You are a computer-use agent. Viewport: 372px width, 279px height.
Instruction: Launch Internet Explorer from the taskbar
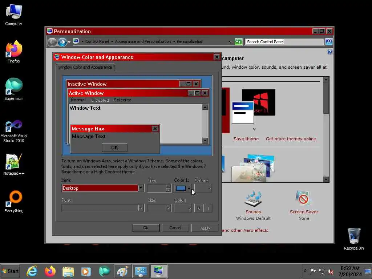click(x=32, y=271)
